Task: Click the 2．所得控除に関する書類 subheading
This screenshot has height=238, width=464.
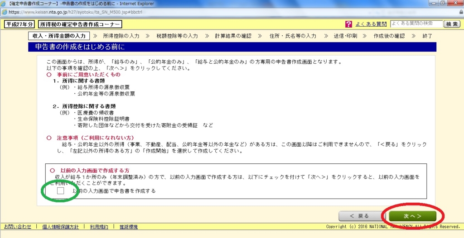Action: pyautogui.click(x=84, y=106)
